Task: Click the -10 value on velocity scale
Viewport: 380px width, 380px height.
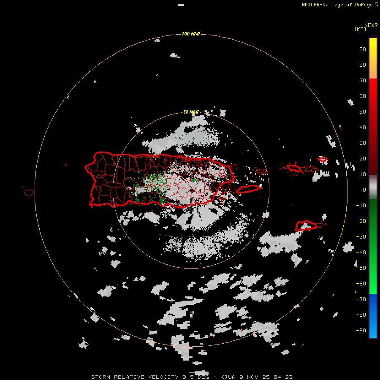Action: [x=361, y=206]
